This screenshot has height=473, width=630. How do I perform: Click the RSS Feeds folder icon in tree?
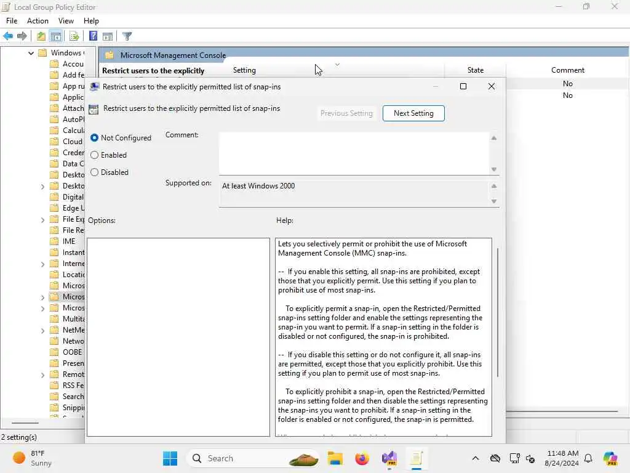pyautogui.click(x=54, y=386)
